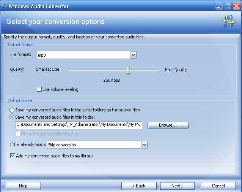This screenshot has height=192, width=242.
Task: Click the 256 Kbps bitrate value
Action: [112, 80]
